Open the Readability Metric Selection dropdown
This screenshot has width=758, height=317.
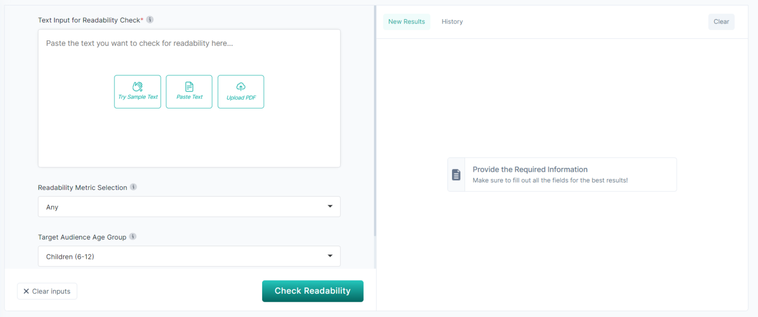[189, 207]
